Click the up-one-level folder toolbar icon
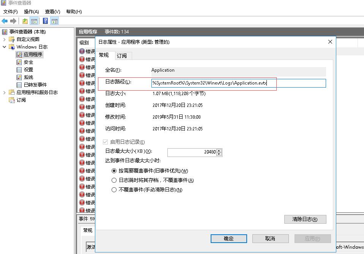This screenshot has height=254, width=364. [x=25, y=21]
